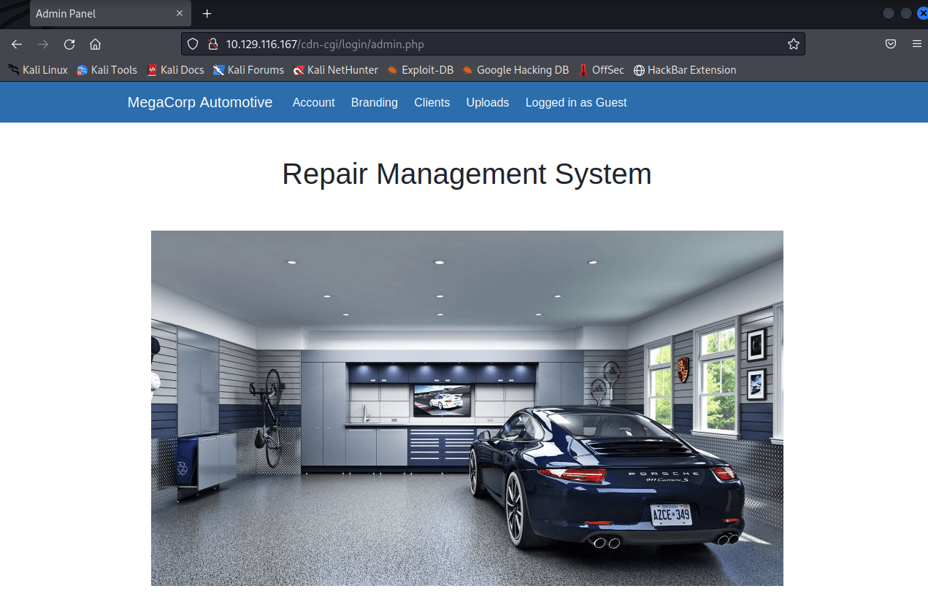The image size is (928, 594).
Task: Open the Exploit-DB bookmark
Action: [x=421, y=70]
